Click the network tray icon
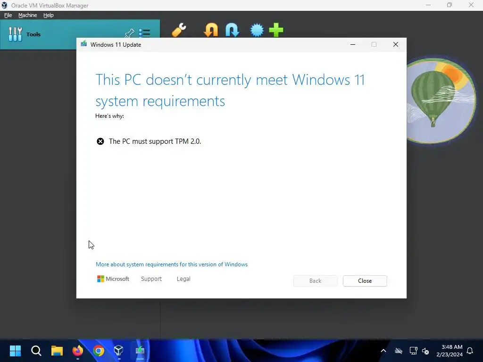The width and height of the screenshot is (483, 362). pyautogui.click(x=413, y=351)
